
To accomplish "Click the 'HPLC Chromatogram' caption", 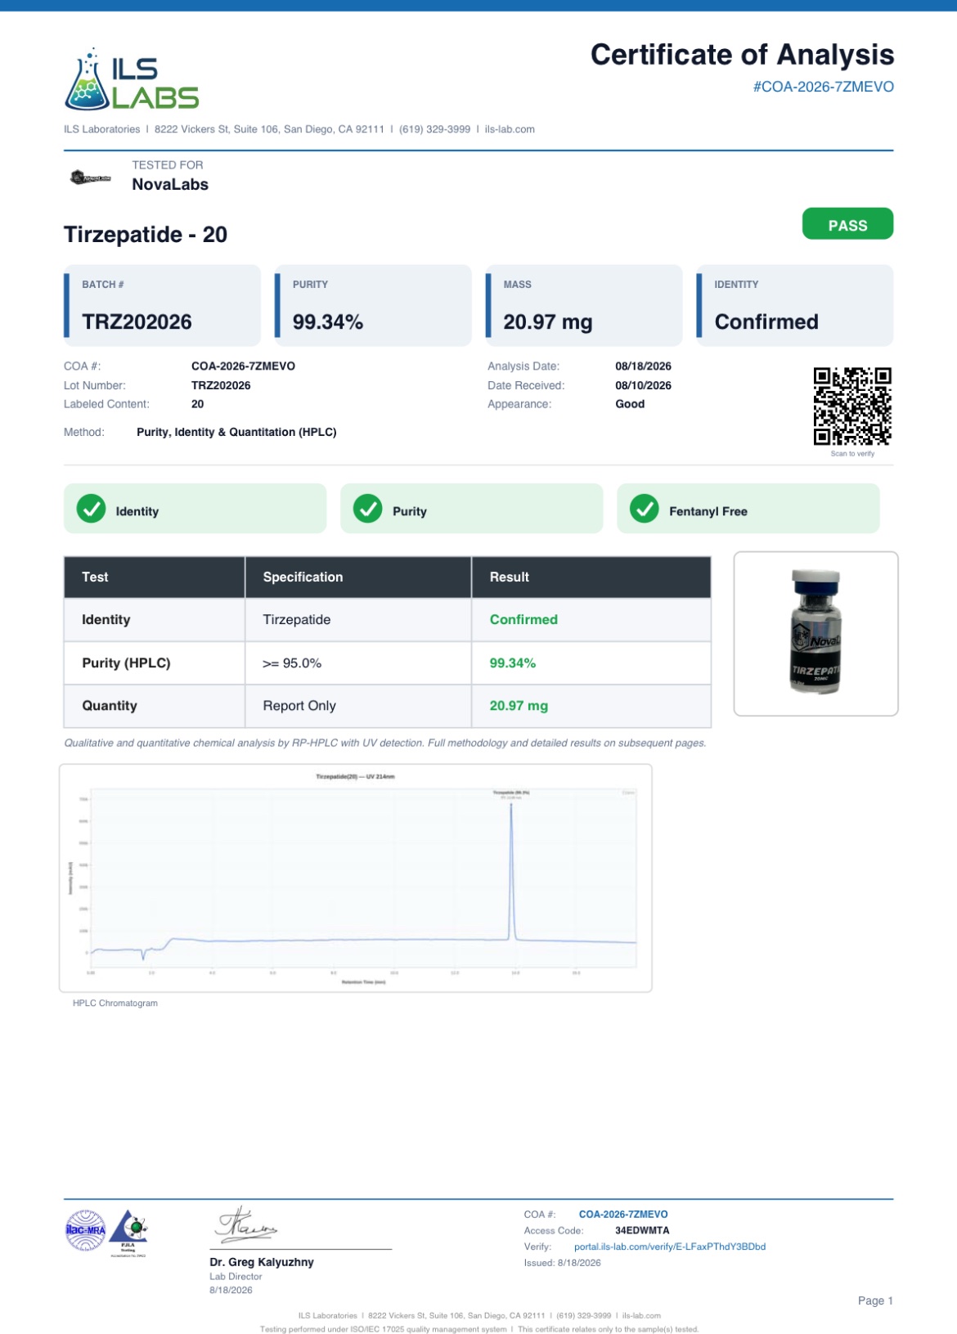I will [x=115, y=1004].
